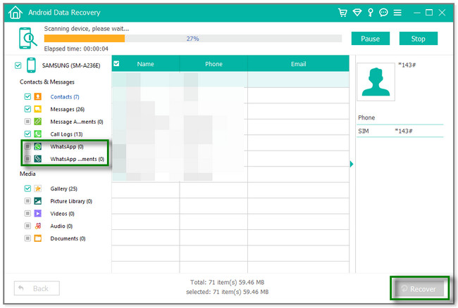This screenshot has width=458, height=308.
Task: Click the diamond premium icon
Action: (357, 13)
